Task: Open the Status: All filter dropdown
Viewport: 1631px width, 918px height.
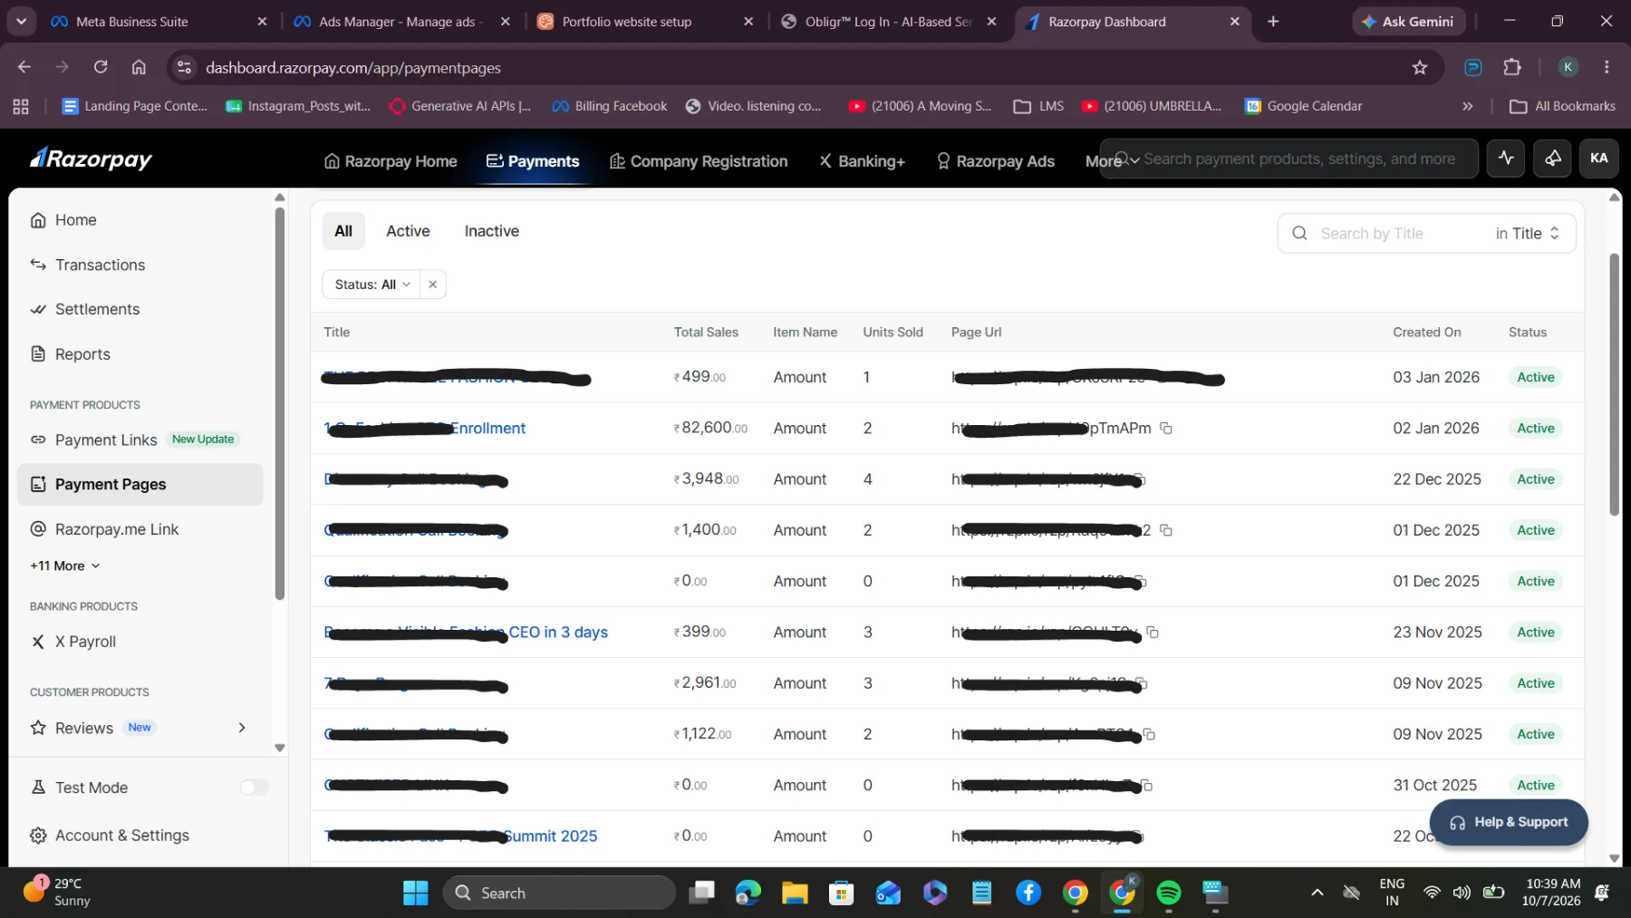Action: (x=372, y=285)
